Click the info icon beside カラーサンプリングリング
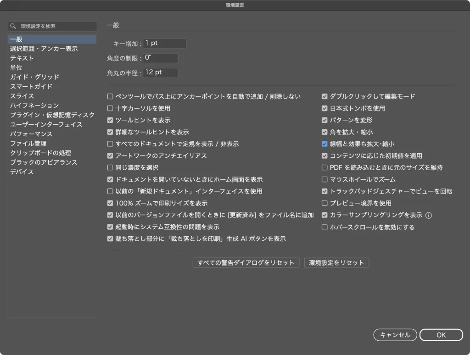Screen dimensions: 470x355 429,216
